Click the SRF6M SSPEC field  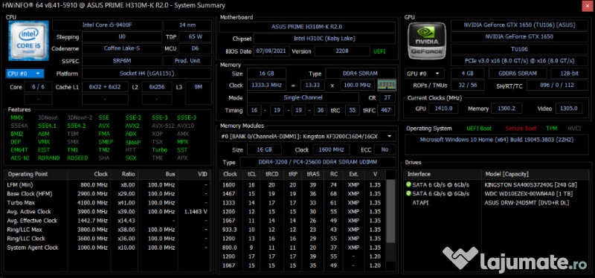click(x=121, y=61)
